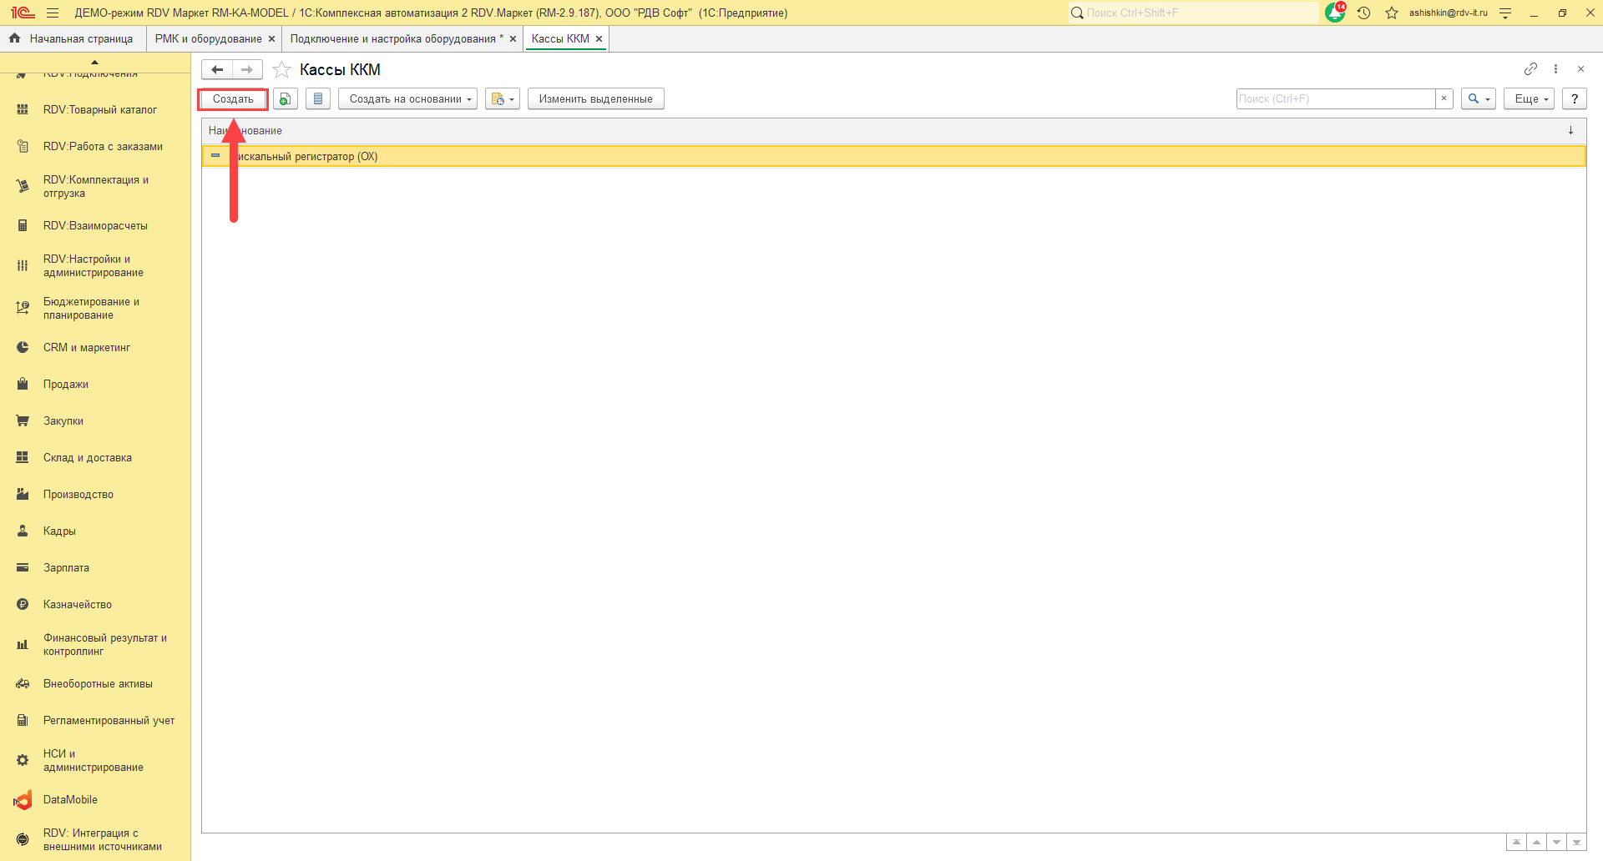This screenshot has height=861, width=1603.
Task: Click the list search input field
Action: pyautogui.click(x=1336, y=98)
